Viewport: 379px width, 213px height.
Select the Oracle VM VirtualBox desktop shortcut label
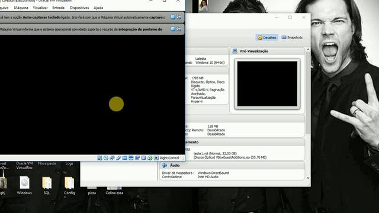[x=24, y=166]
